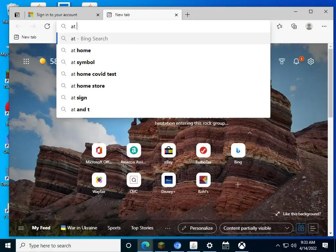Click the Refresh page icon
Viewport: 336px width, 252px height.
[x=47, y=26]
